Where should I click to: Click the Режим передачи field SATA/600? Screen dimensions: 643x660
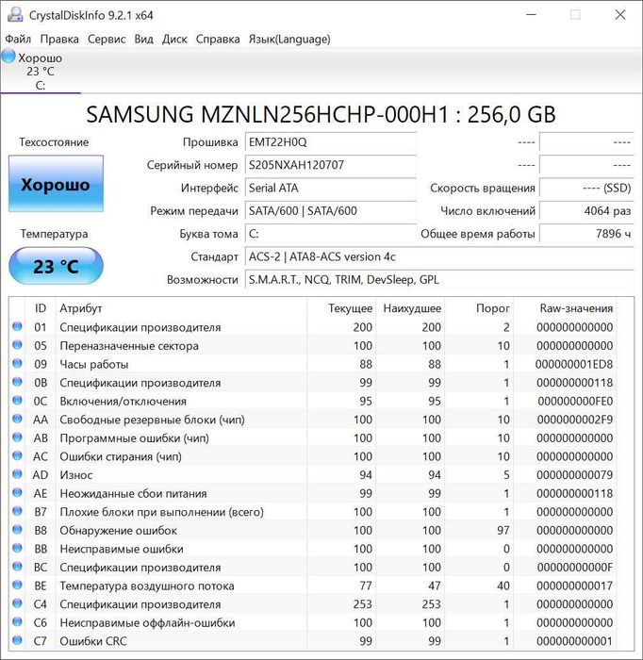331,210
